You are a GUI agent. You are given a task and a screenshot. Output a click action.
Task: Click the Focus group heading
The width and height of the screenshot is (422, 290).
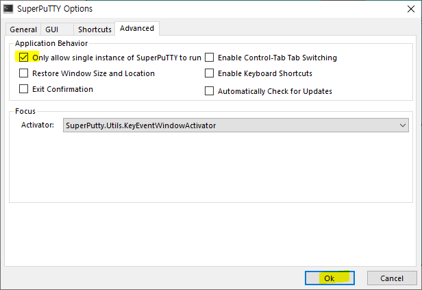(25, 111)
